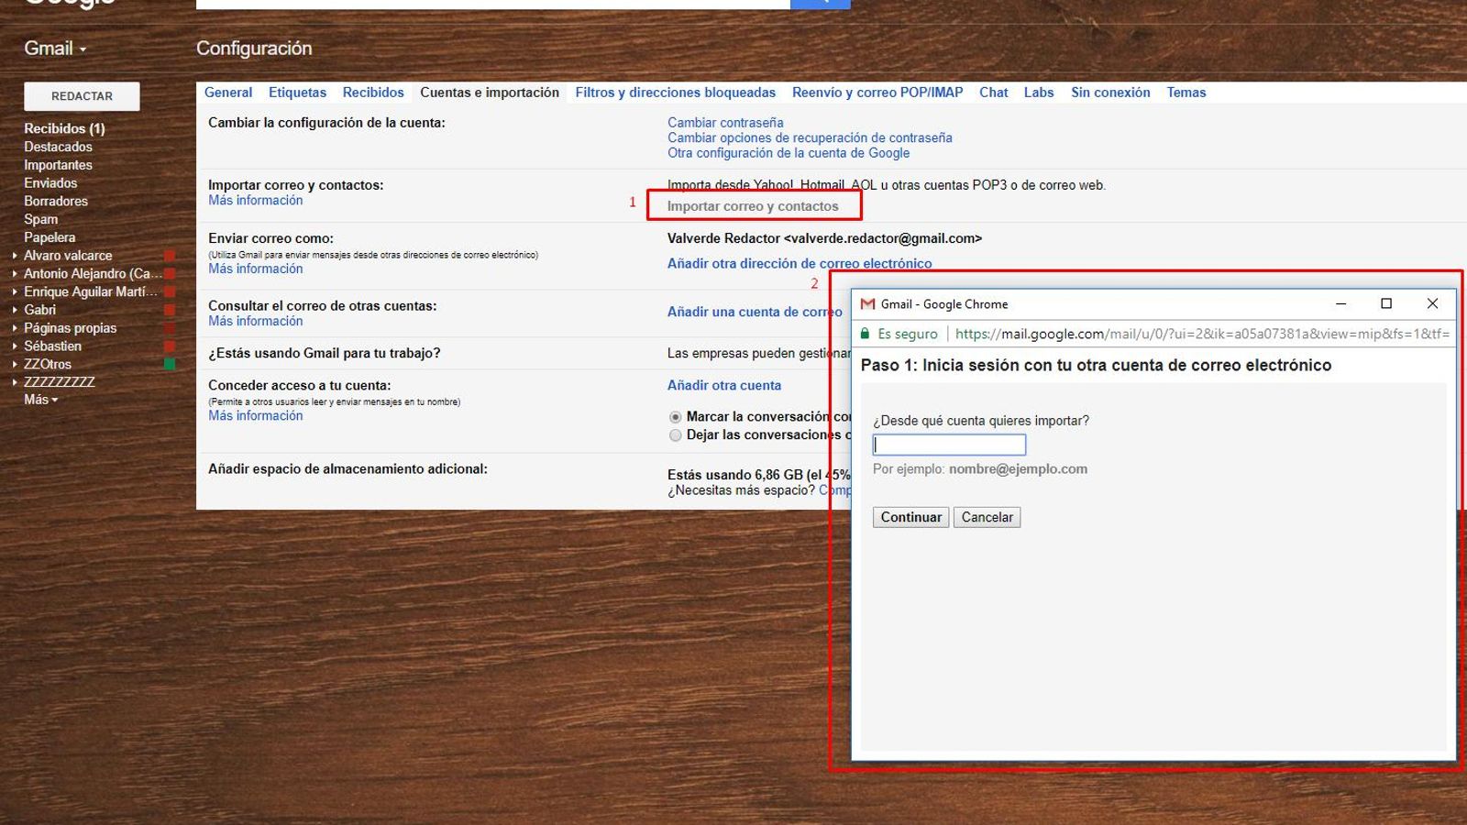The height and width of the screenshot is (825, 1467).
Task: Click the green label square next to ZZOtros
Action: [170, 363]
